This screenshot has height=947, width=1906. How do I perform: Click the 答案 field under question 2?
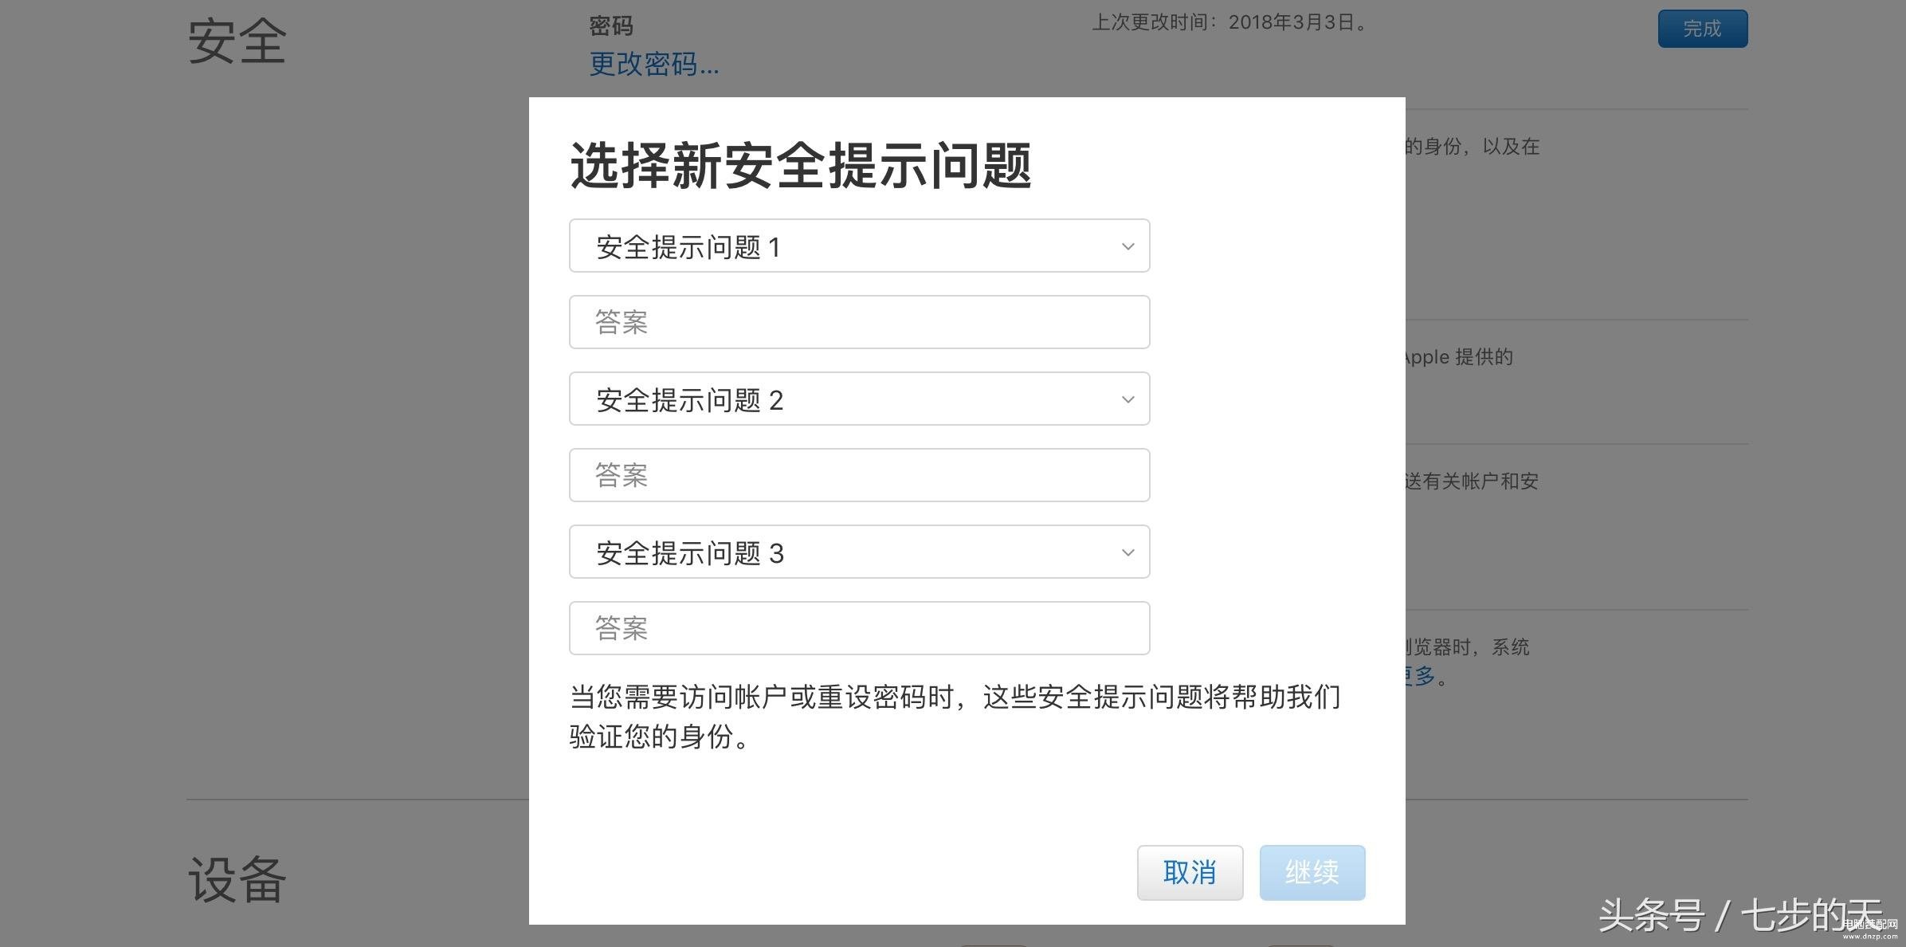pos(859,475)
